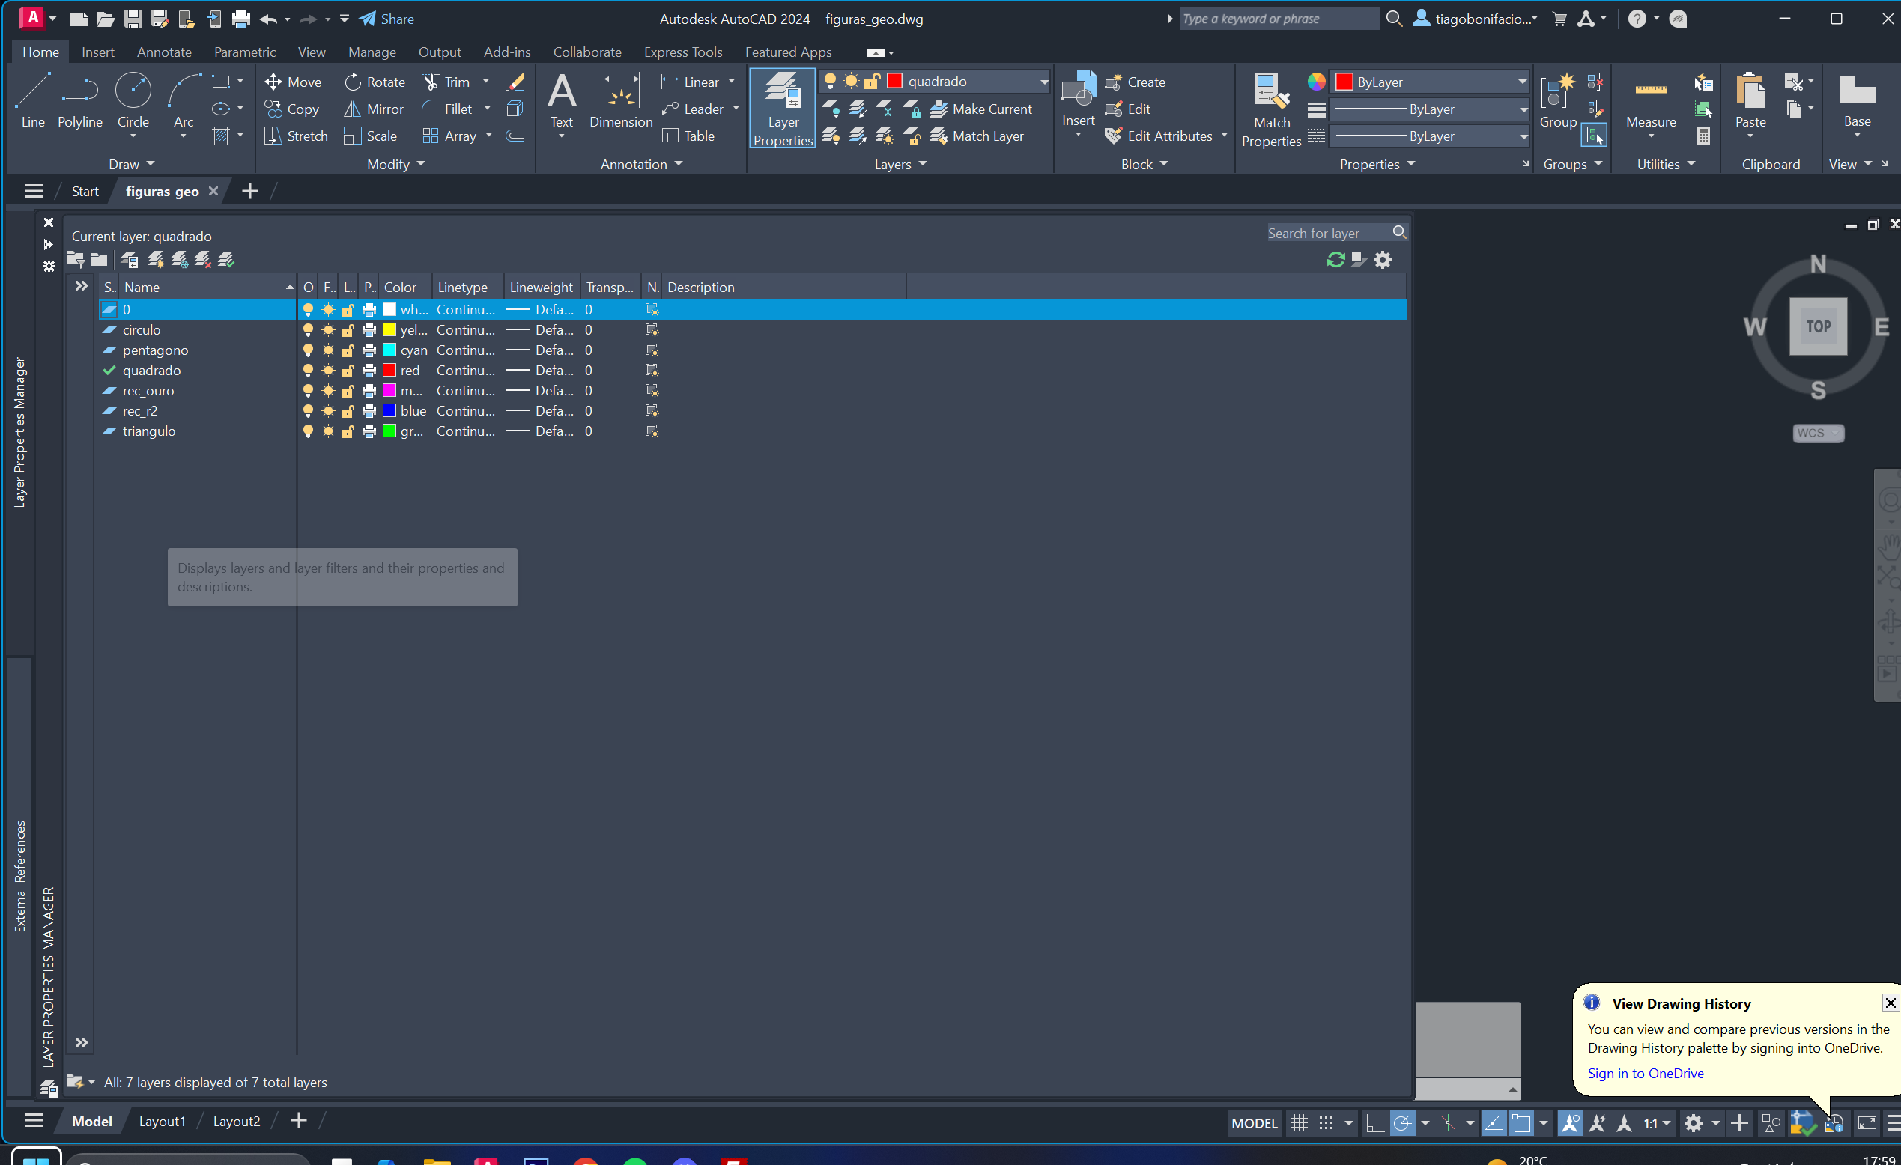The width and height of the screenshot is (1901, 1165).
Task: Click Sign in to OneDrive link
Action: [1645, 1073]
